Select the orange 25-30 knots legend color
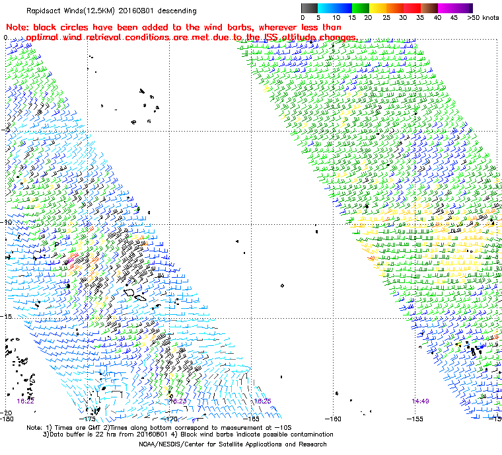 395,8
